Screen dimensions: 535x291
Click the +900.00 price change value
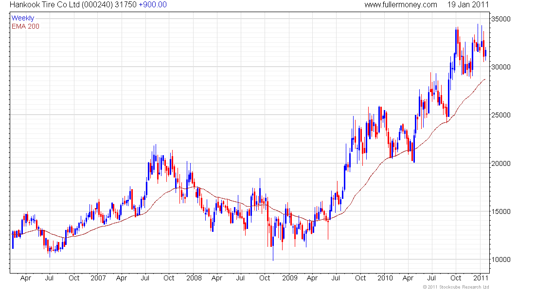point(153,5)
